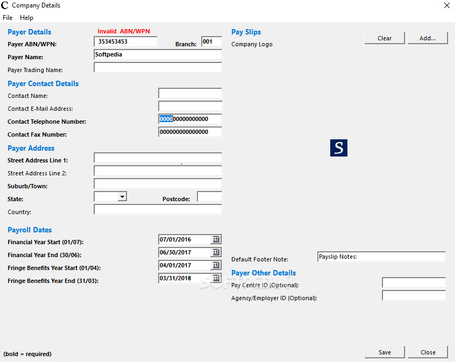
Task: Click the Country field
Action: click(158, 209)
